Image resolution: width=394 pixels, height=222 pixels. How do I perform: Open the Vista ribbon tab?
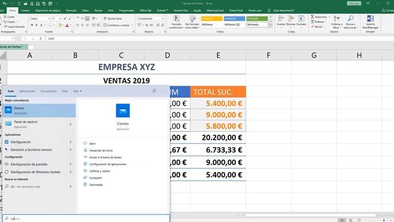tap(111, 10)
